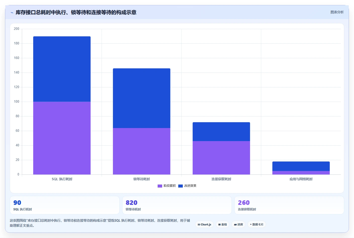Open the stat card showing 90
The height and width of the screenshot is (238, 354).
[65, 205]
